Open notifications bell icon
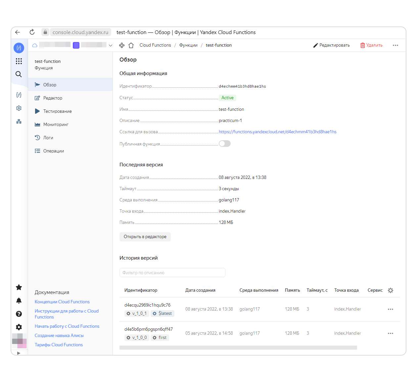417x382 pixels. click(19, 300)
